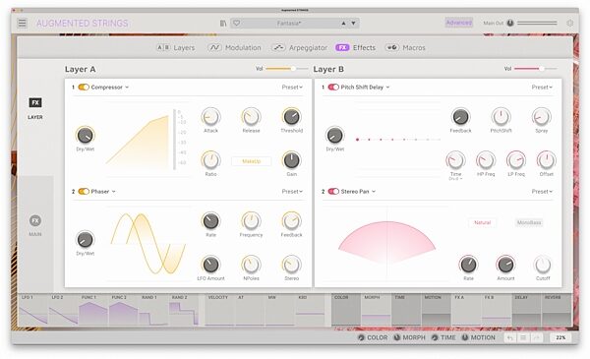Switch to the Macros tab
This screenshot has height=359, width=590.
pos(405,48)
